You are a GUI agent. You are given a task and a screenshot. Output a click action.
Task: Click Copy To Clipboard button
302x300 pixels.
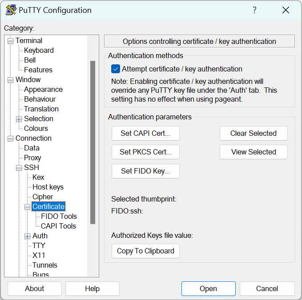tap(145, 251)
